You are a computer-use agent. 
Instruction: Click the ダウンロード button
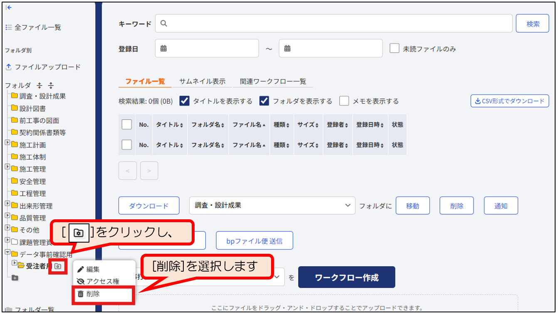click(x=149, y=206)
